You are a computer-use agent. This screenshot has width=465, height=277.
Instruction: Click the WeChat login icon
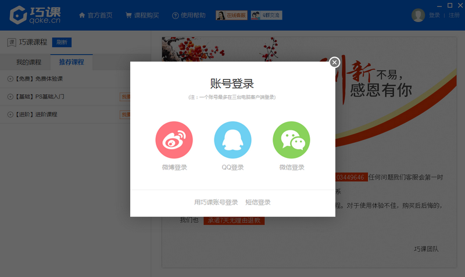click(292, 140)
